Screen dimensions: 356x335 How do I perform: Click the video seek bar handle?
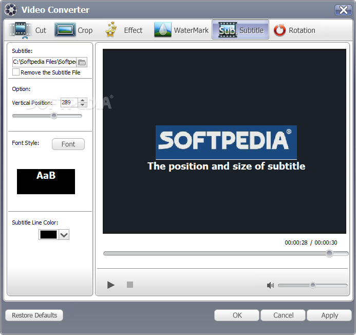329,253
